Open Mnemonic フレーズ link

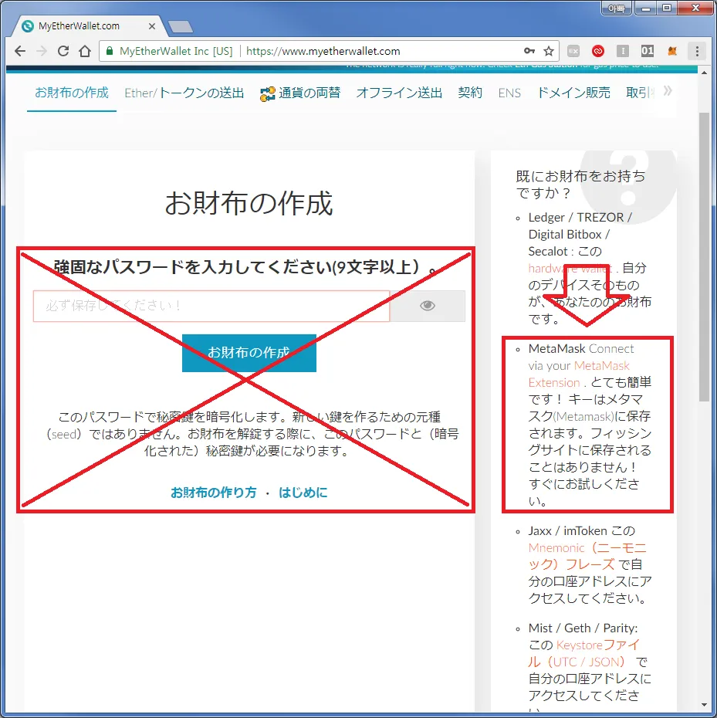[x=587, y=556]
